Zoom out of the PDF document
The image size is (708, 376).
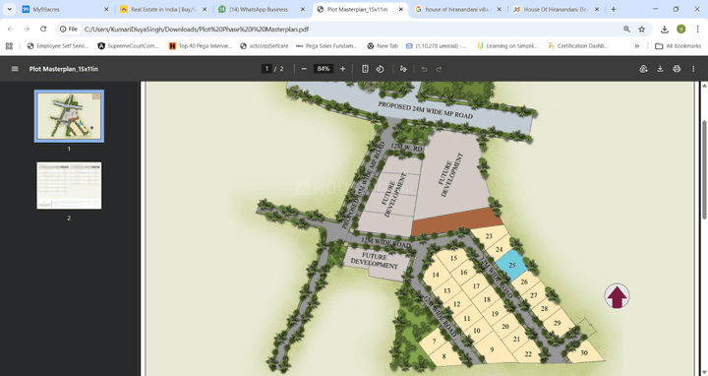[304, 69]
